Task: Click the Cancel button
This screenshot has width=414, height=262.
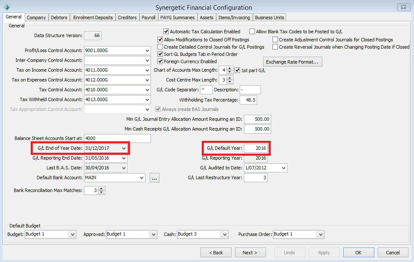Action: tap(393, 253)
